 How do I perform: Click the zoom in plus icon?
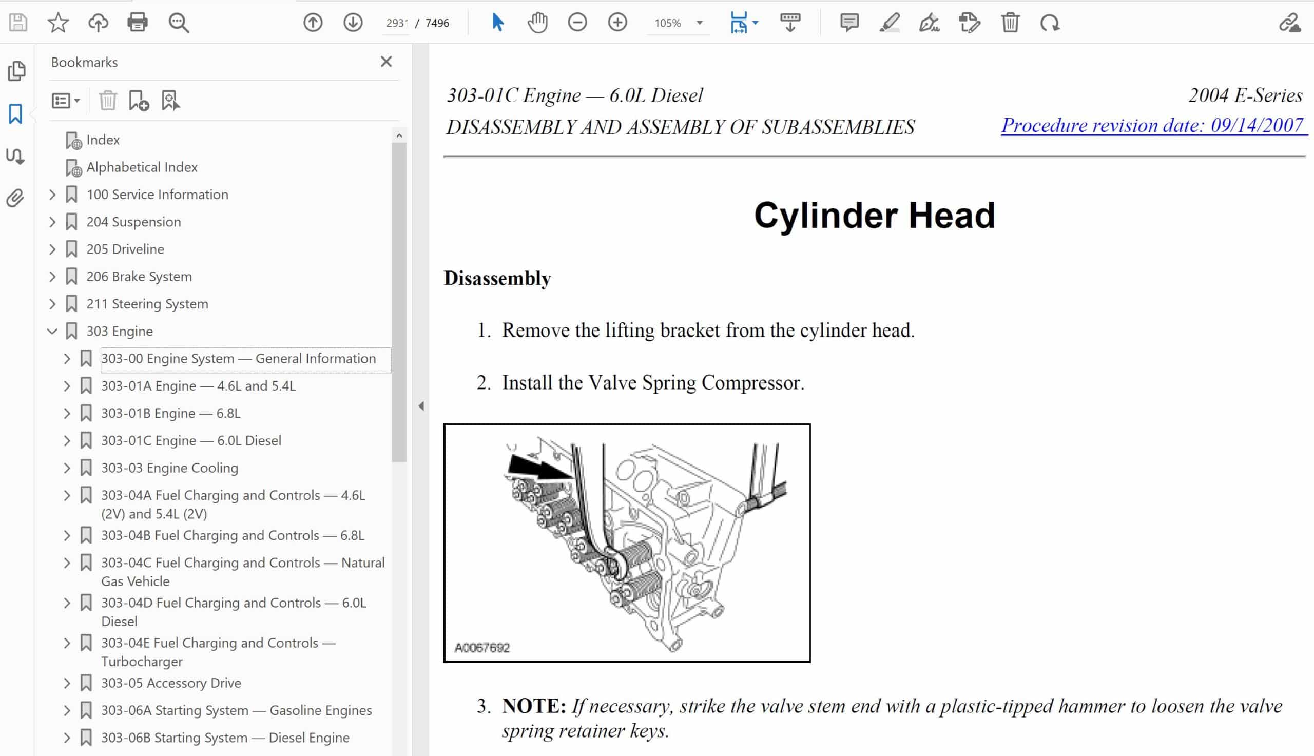[617, 23]
